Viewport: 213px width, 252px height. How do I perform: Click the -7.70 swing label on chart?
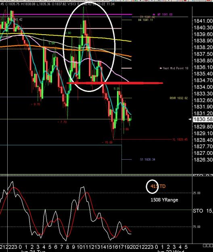(x=62, y=122)
